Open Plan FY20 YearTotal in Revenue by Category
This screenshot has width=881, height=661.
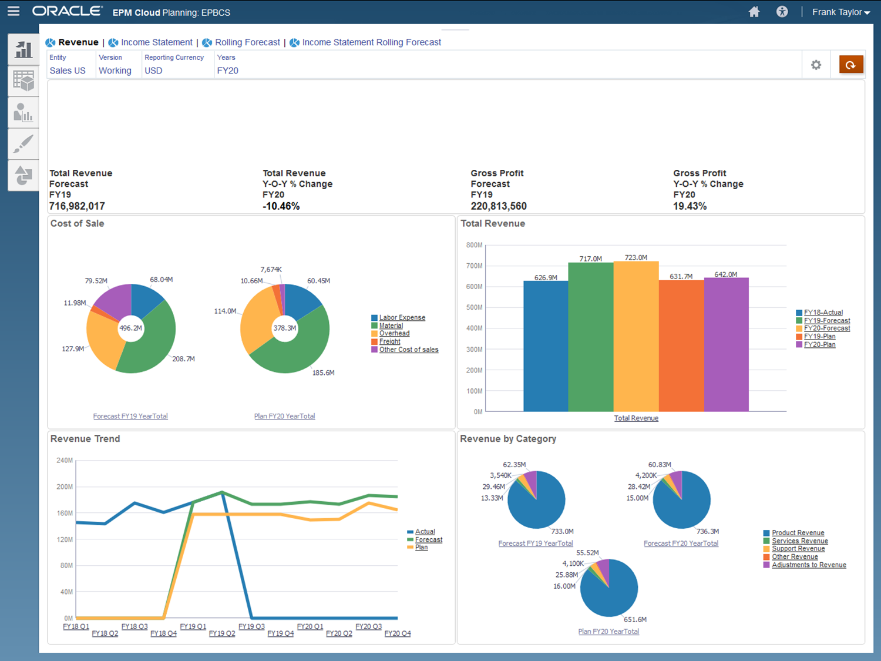click(608, 632)
